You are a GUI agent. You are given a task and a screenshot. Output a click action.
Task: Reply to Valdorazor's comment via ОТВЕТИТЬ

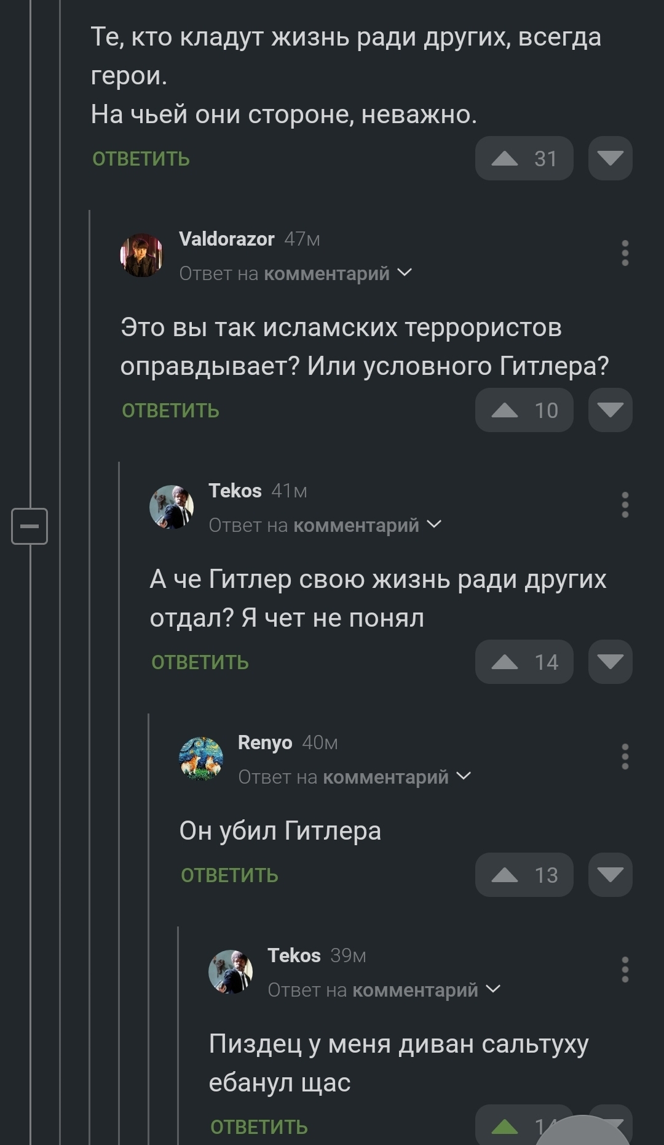[170, 411]
